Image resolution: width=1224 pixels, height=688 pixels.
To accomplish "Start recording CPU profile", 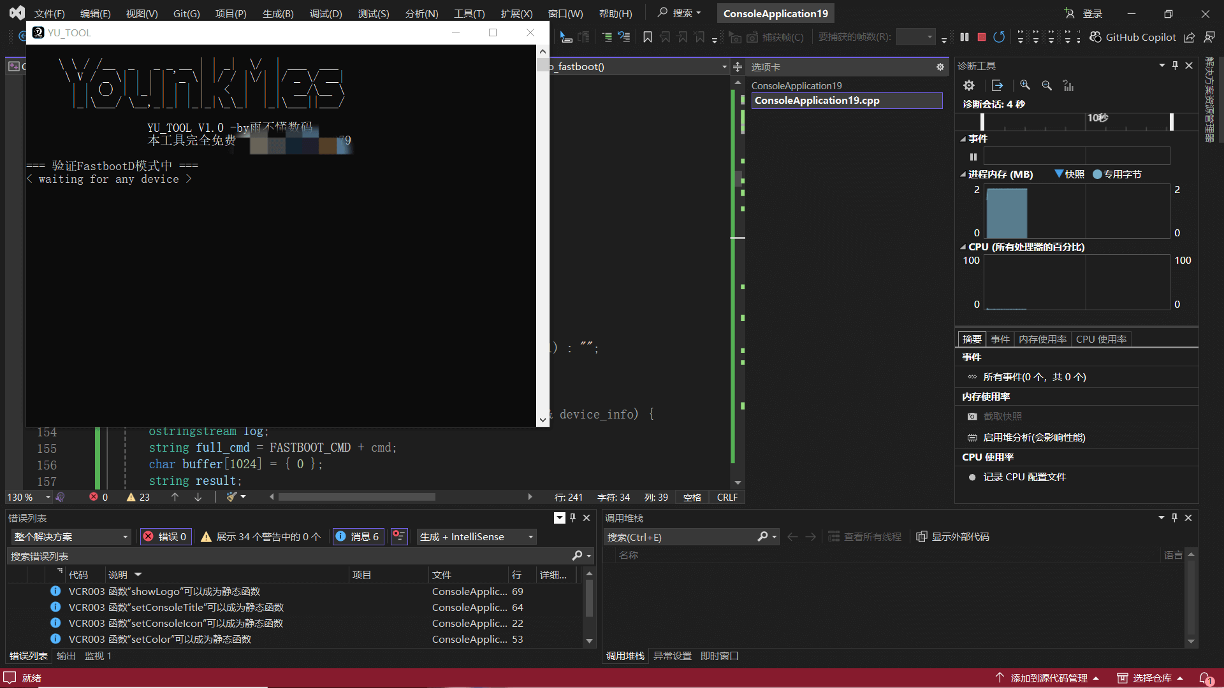I will point(1017,477).
